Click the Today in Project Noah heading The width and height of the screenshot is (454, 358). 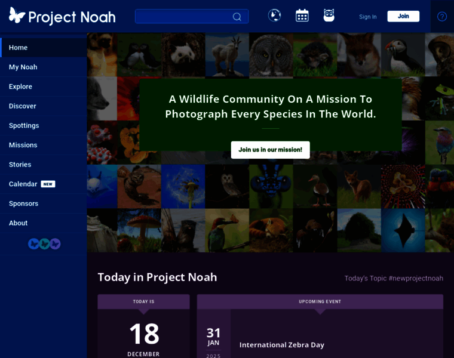(x=157, y=277)
